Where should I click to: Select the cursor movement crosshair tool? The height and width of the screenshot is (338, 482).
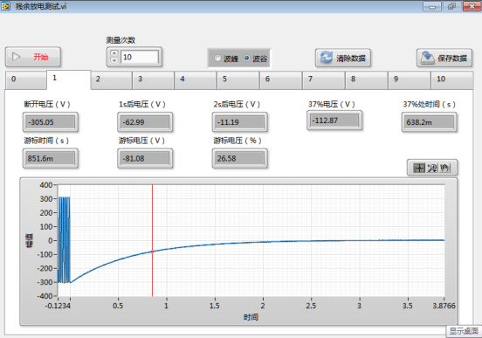click(419, 168)
